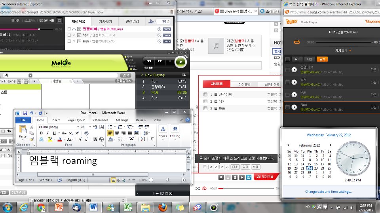Image resolution: width=380 pixels, height=213 pixels.
Task: Check the box for 전쟁이야 in the top-left playlist
Action: coord(69,29)
